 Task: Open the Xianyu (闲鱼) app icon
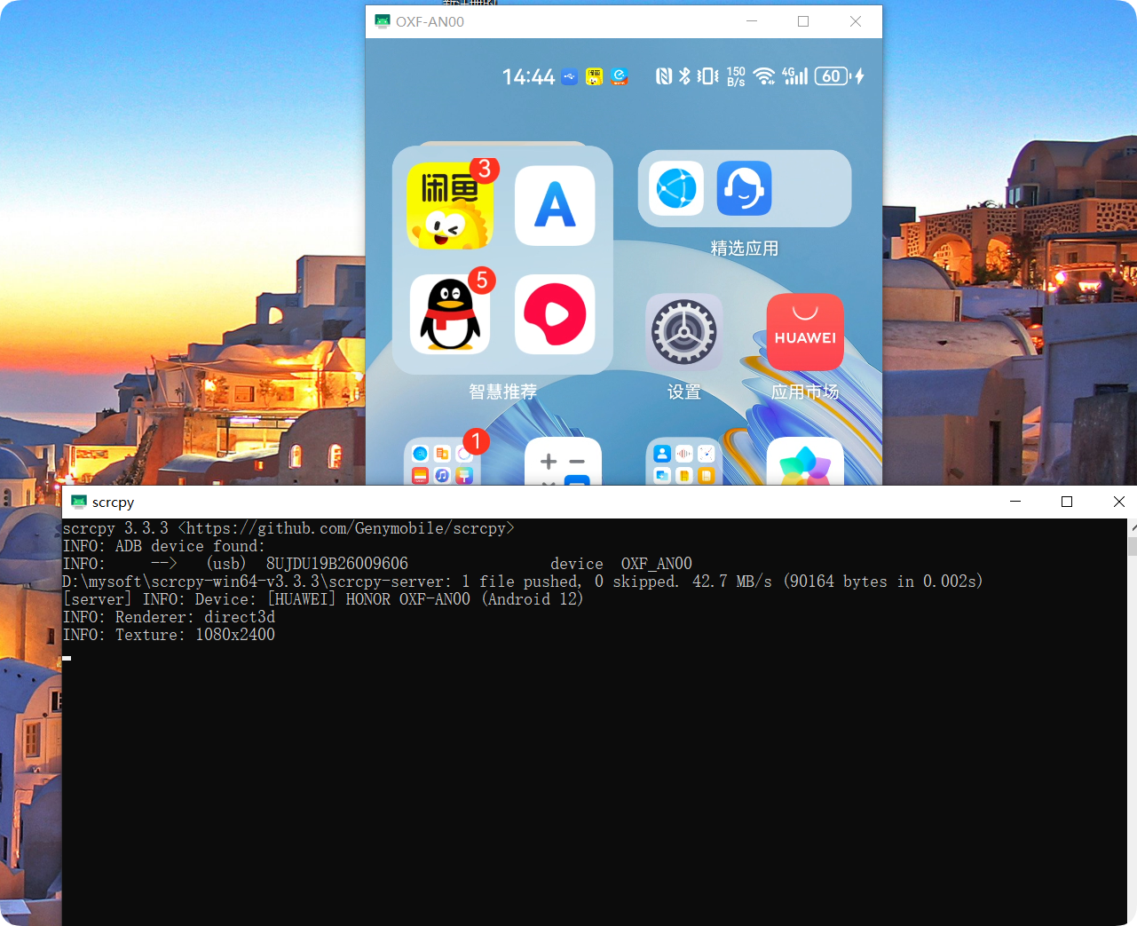[x=450, y=206]
